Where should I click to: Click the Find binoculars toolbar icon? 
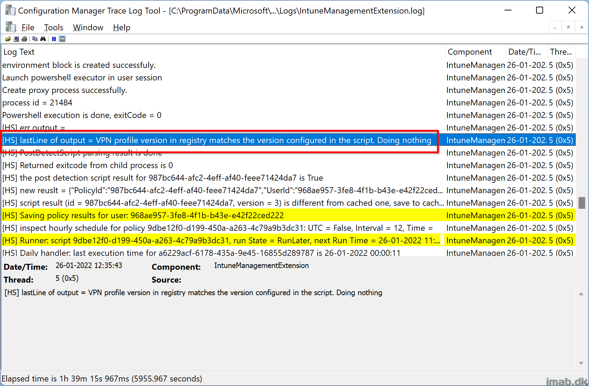coord(43,39)
